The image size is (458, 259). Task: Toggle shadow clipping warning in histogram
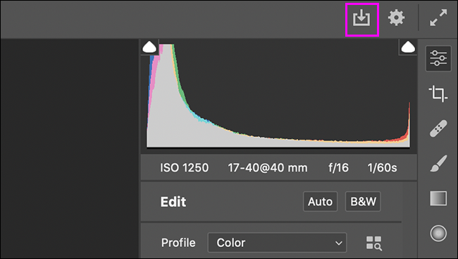(x=149, y=47)
